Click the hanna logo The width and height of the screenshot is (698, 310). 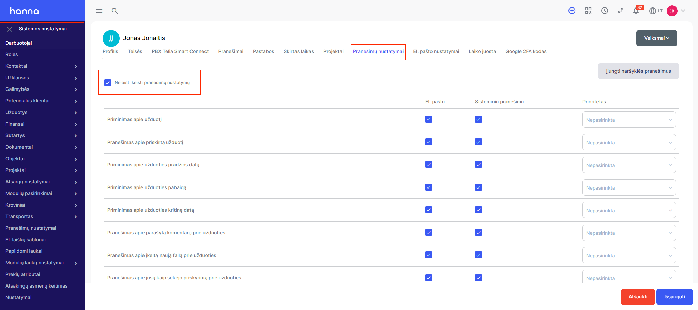coord(25,11)
